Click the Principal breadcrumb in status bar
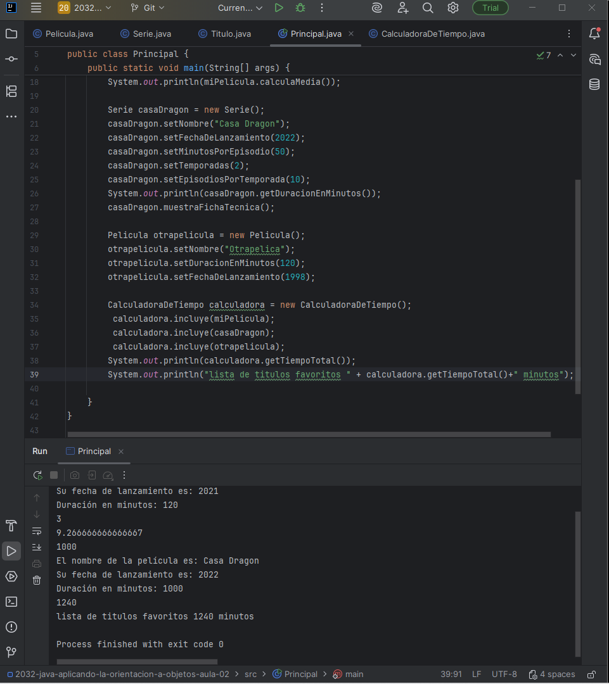Image resolution: width=609 pixels, height=684 pixels. 295,674
